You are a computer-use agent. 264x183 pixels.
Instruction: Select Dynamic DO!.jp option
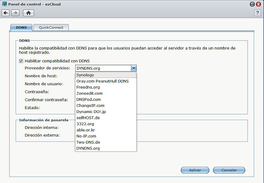pos(106,112)
